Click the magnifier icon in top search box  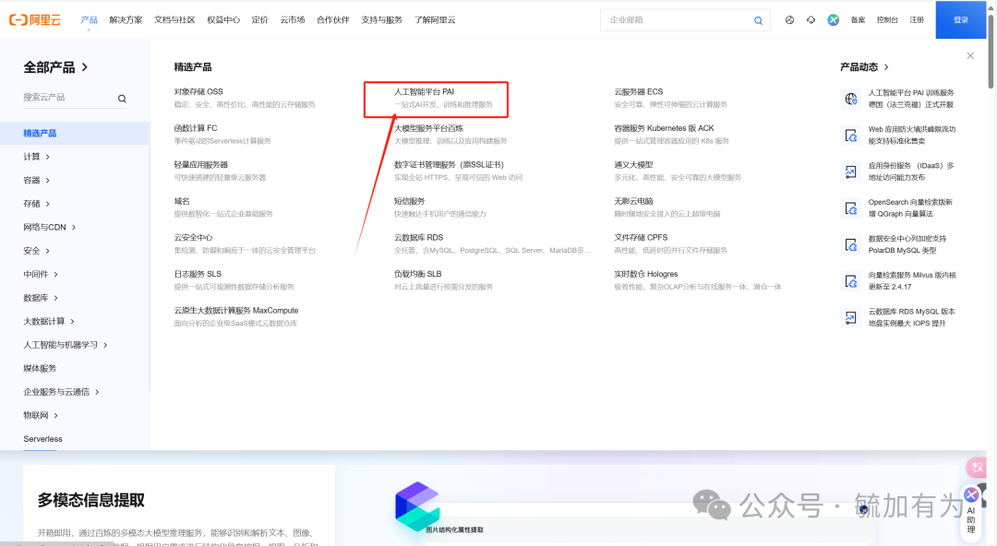tap(758, 20)
